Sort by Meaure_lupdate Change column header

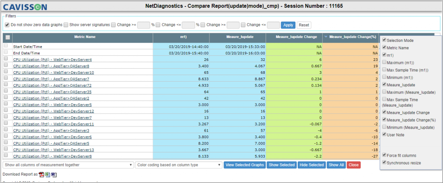pos(294,38)
